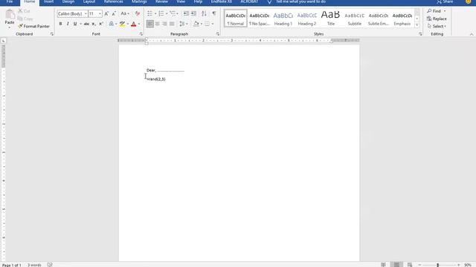Increase paragraph indent
Image resolution: width=476 pixels, height=267 pixels.
coord(193,13)
